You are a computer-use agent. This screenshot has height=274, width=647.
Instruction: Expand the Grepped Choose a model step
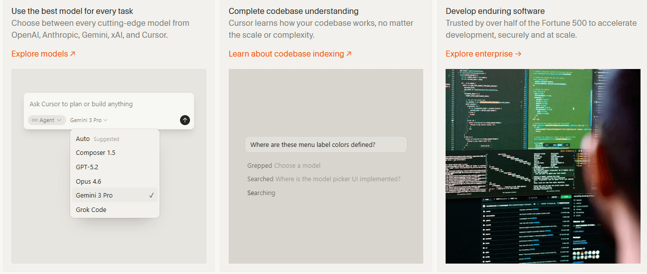283,165
